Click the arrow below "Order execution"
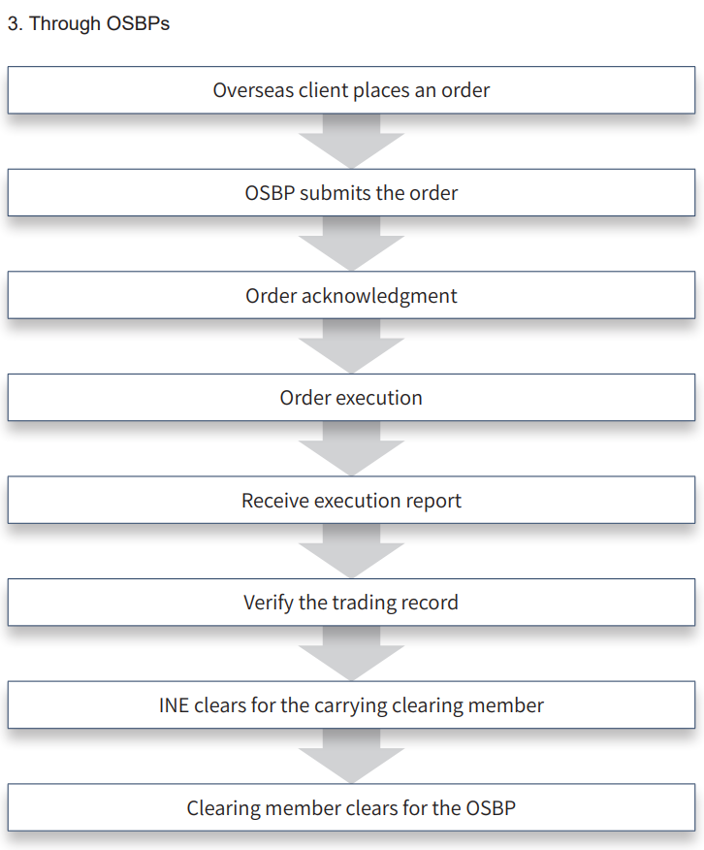Image resolution: width=704 pixels, height=850 pixels. pyautogui.click(x=351, y=449)
